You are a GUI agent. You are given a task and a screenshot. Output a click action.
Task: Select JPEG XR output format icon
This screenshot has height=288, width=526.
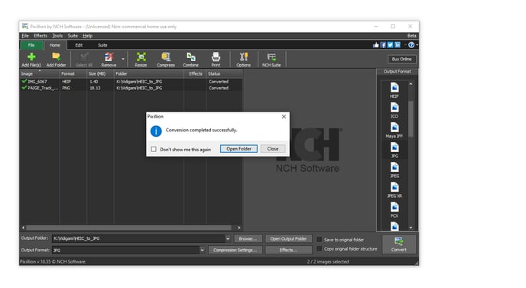tap(394, 189)
